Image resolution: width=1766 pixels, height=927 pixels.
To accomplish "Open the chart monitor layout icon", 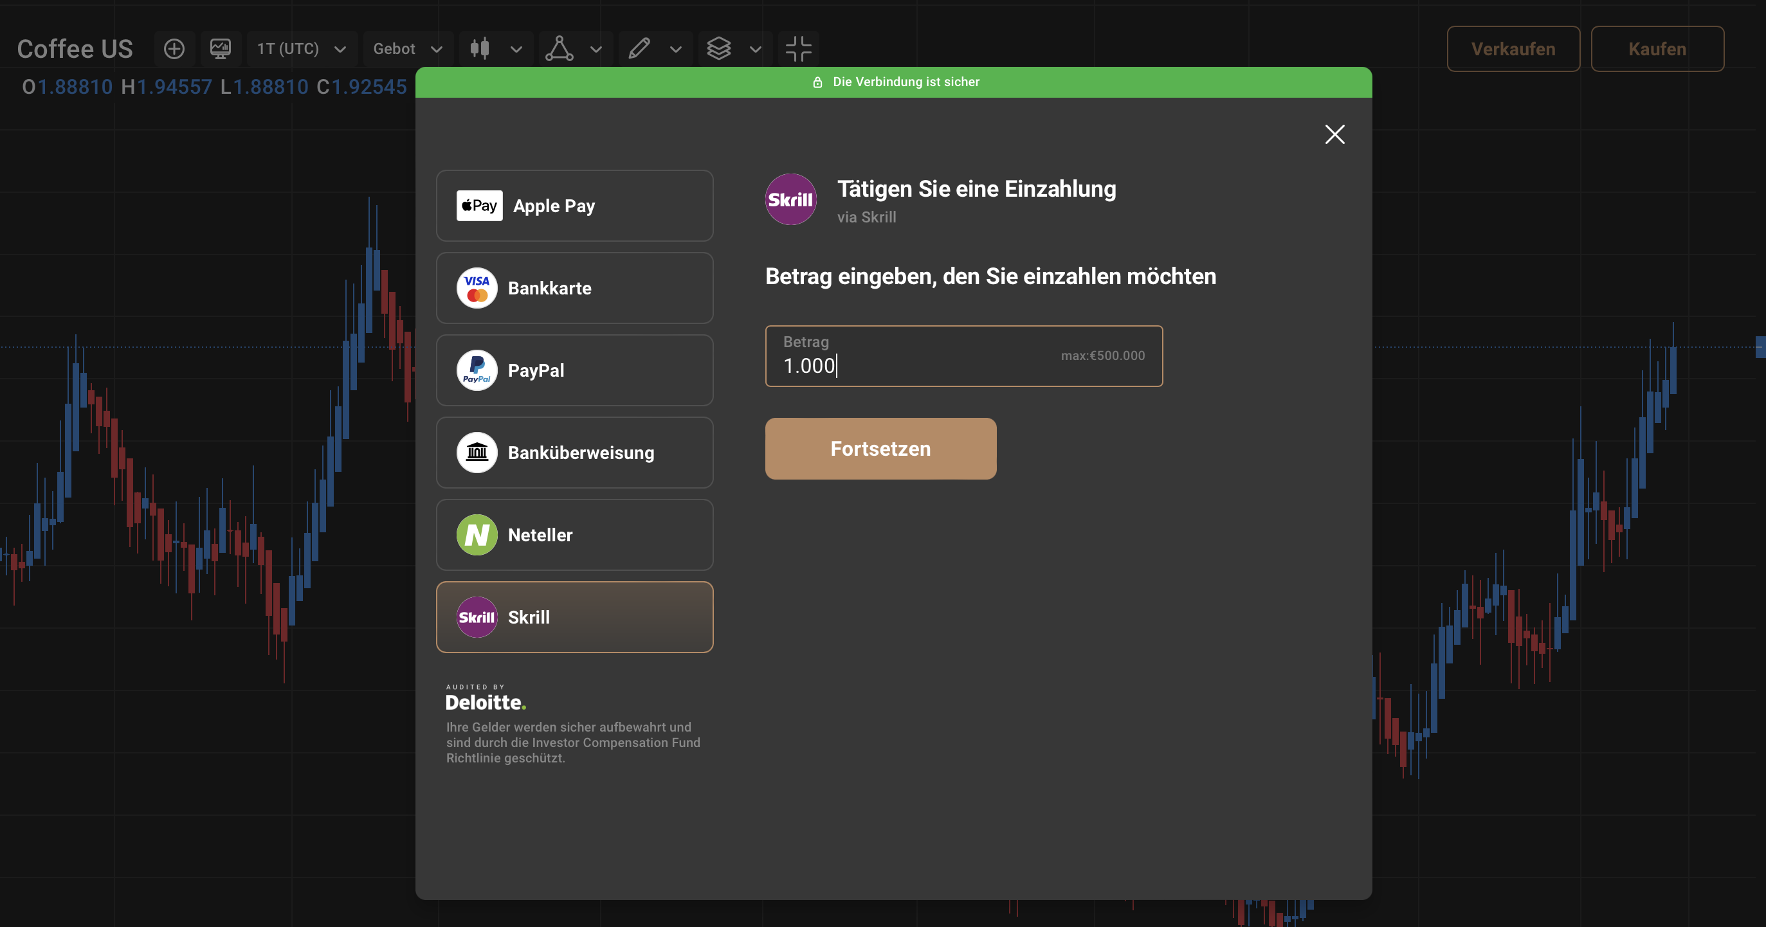I will coord(220,49).
